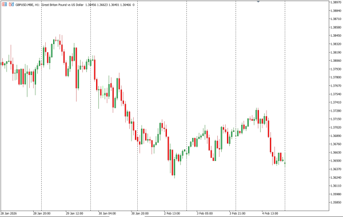Click the 1.36760 price level
The image size is (343, 217).
336,144
